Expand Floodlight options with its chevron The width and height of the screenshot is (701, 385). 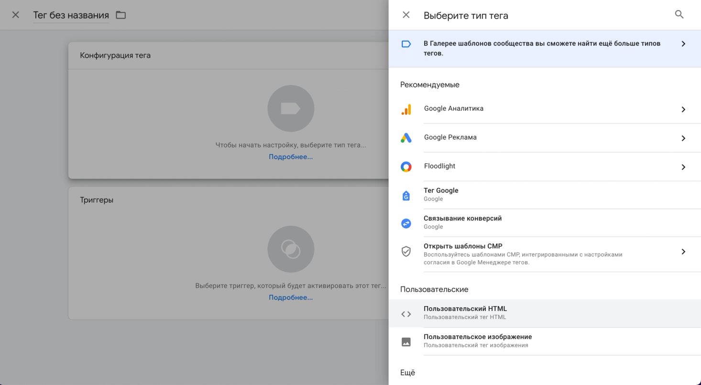click(683, 166)
